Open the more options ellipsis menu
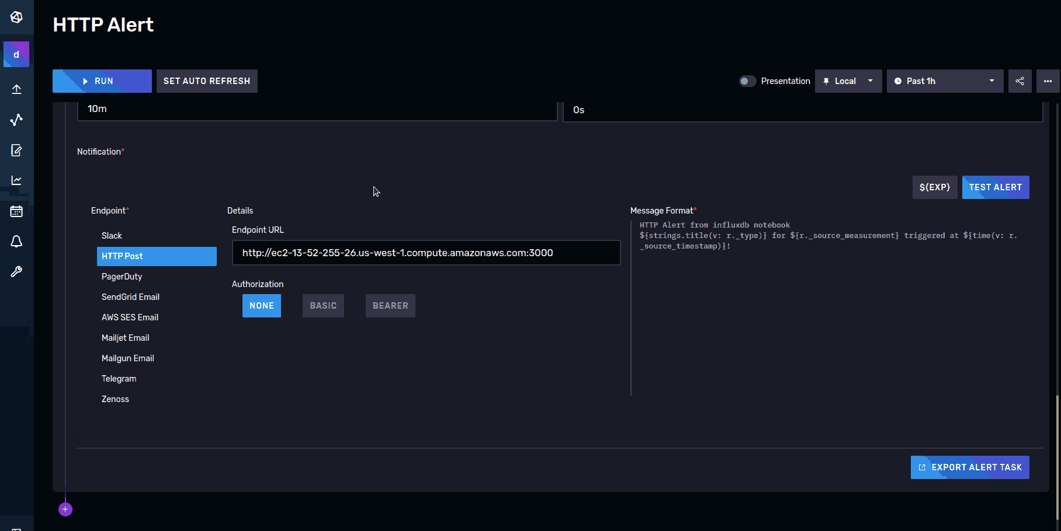Screen dimensions: 1061x531 coord(1048,81)
